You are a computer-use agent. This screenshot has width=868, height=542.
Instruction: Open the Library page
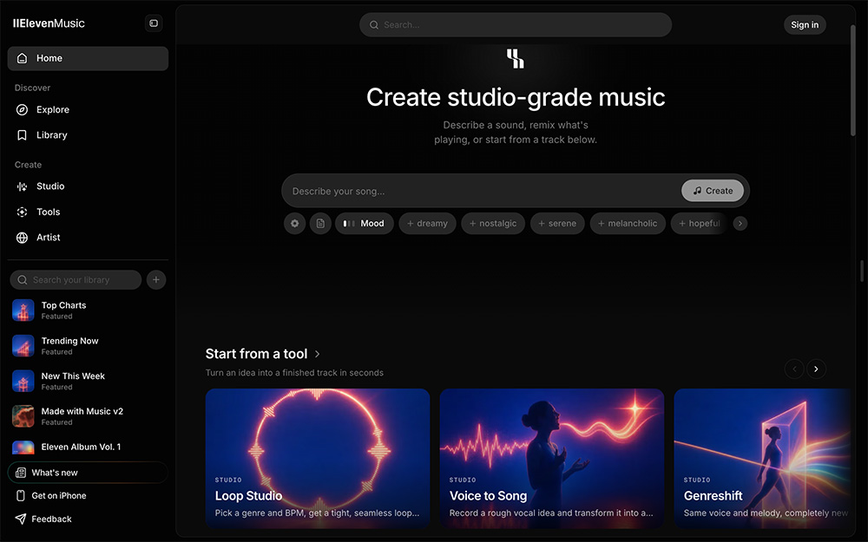(x=88, y=135)
